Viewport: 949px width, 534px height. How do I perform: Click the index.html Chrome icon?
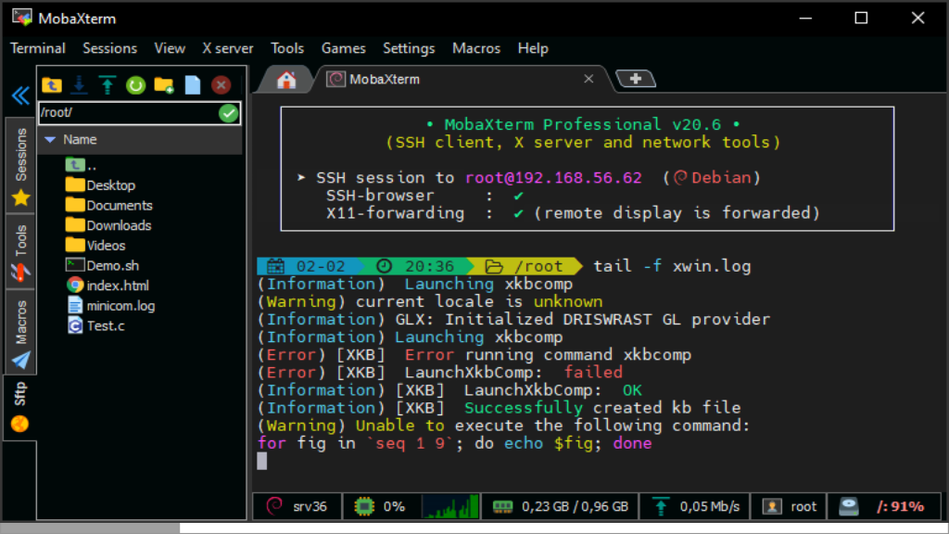point(75,286)
